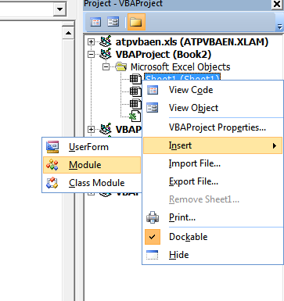Click the UserForm icon in the submenu
This screenshot has height=301, width=284.
coord(52,147)
